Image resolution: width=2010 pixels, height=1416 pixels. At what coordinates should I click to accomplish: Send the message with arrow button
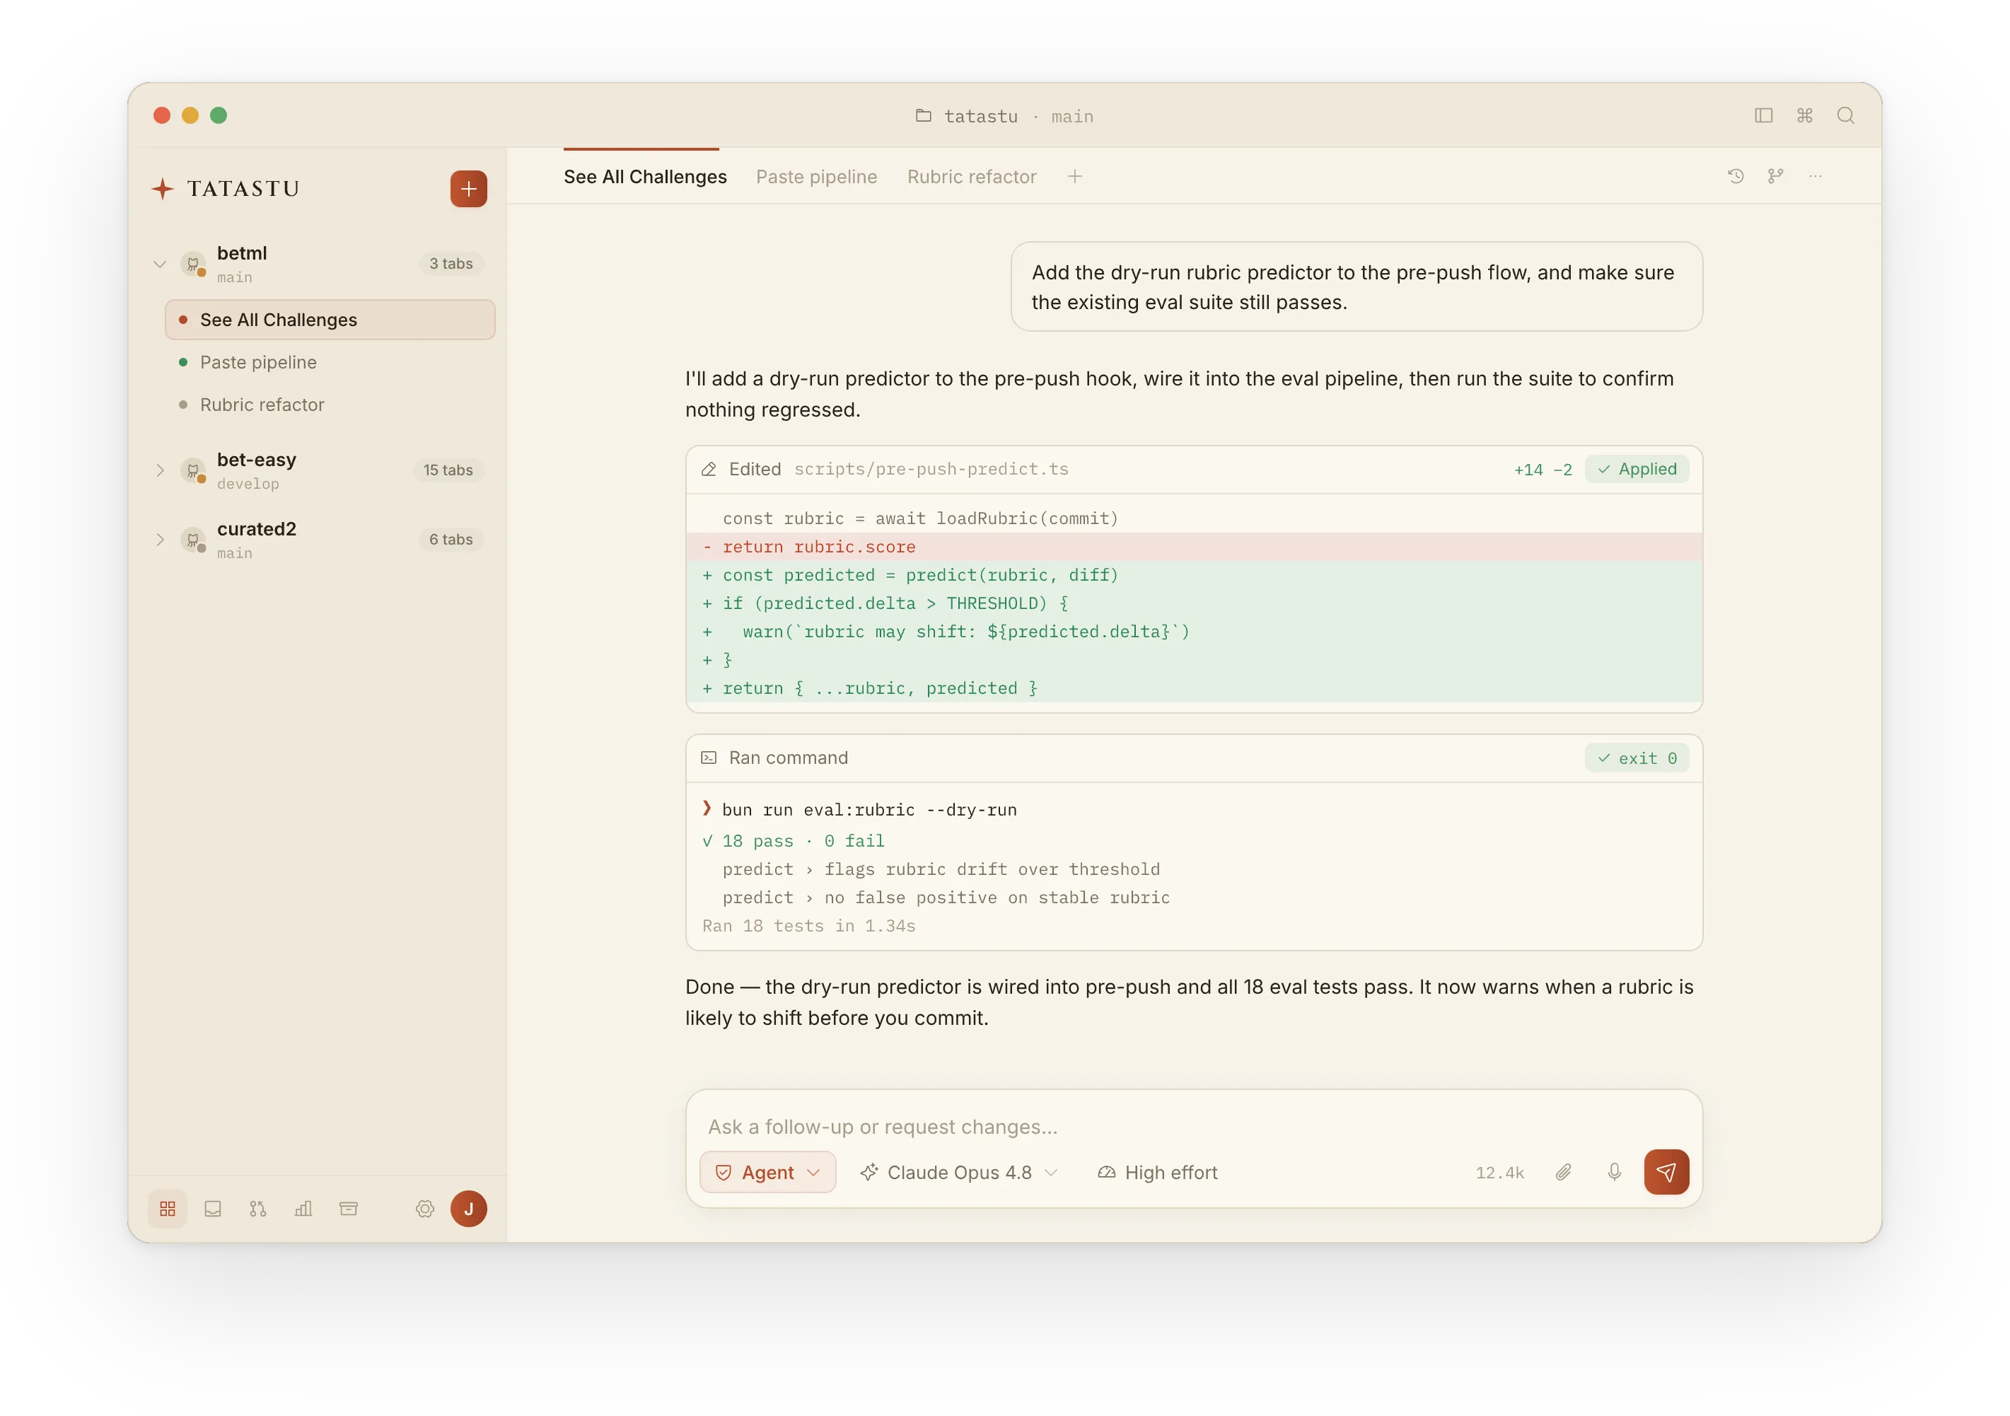tap(1666, 1172)
